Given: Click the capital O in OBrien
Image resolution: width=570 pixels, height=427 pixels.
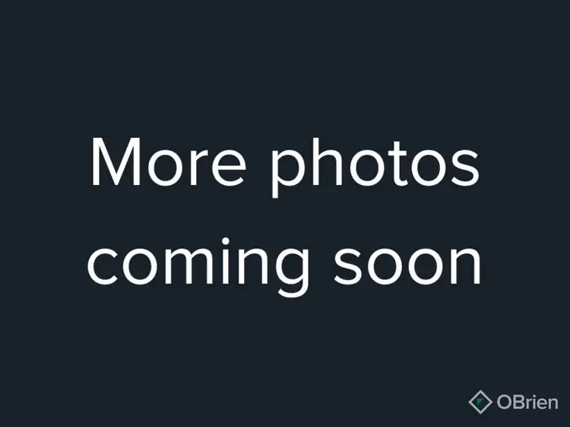Looking at the screenshot, I should [x=505, y=402].
